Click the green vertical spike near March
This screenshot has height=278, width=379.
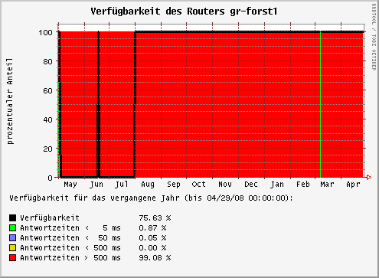pyautogui.click(x=320, y=105)
